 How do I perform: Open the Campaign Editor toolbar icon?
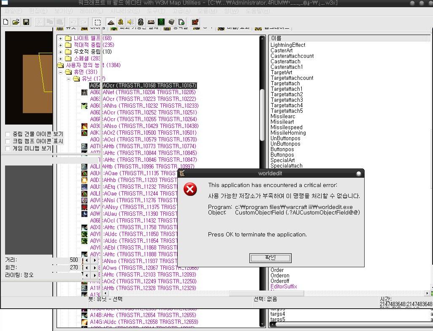click(x=151, y=22)
